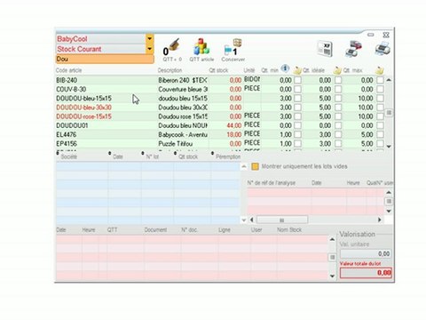
Task: Click analysis table vertical scroll down arrow
Action: click(389, 211)
